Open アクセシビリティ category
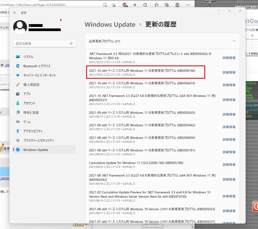The image size is (258, 229). pos(44,131)
